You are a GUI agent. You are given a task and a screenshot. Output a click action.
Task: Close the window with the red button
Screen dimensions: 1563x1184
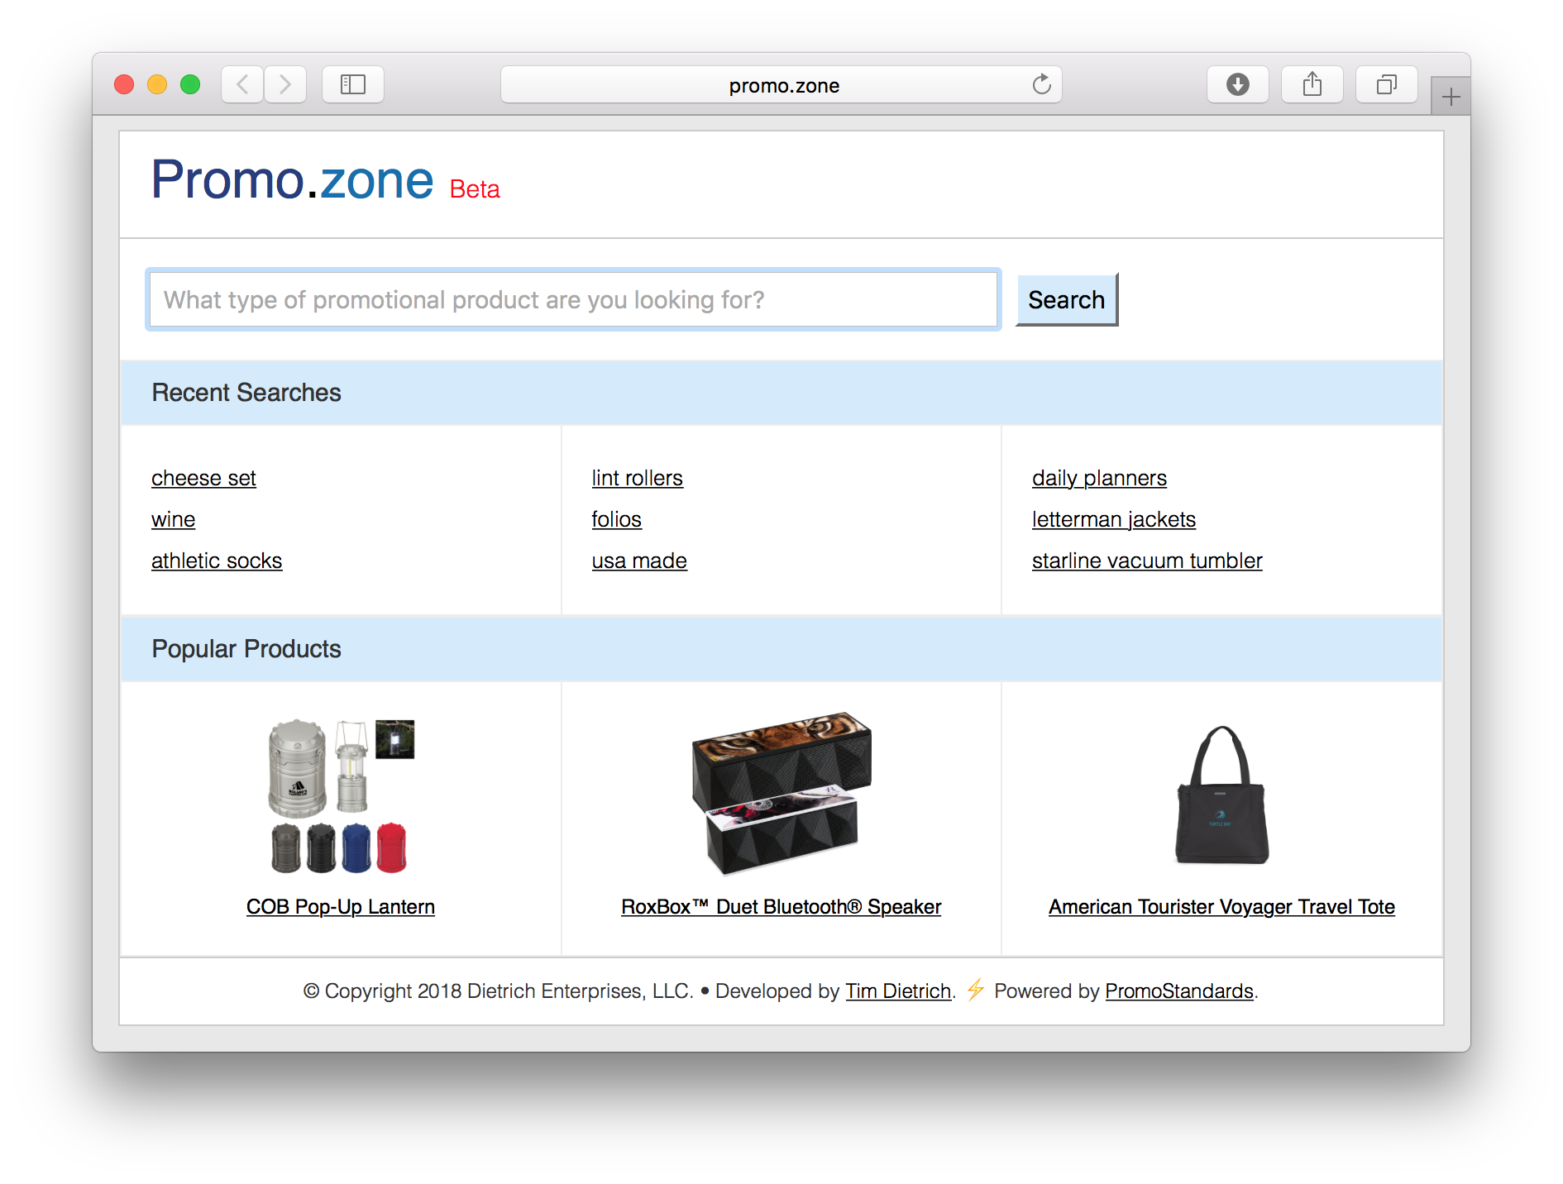124,84
